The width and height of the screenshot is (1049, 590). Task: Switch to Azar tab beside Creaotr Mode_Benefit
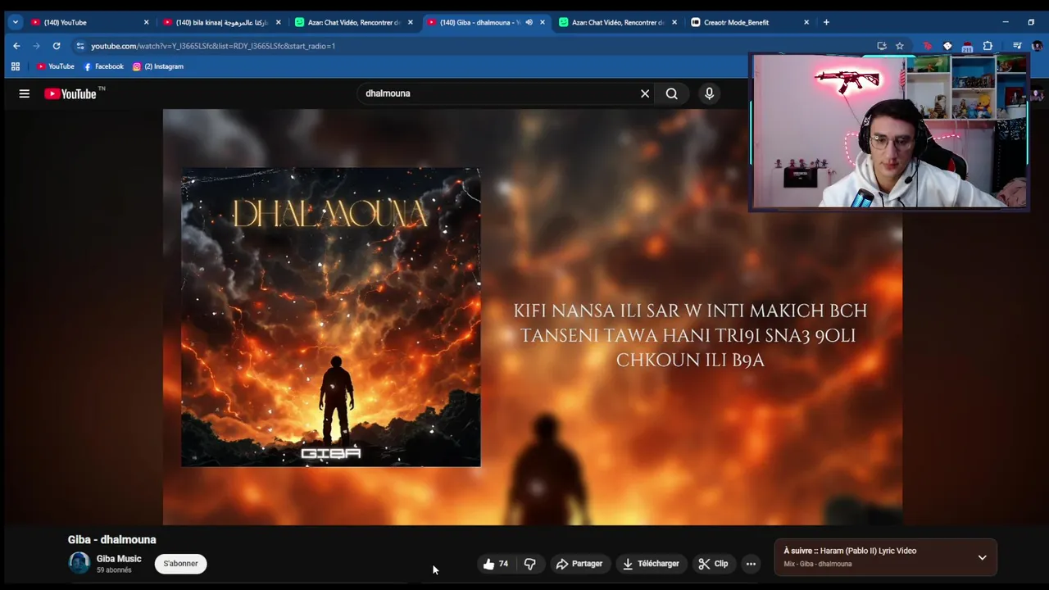pos(618,22)
